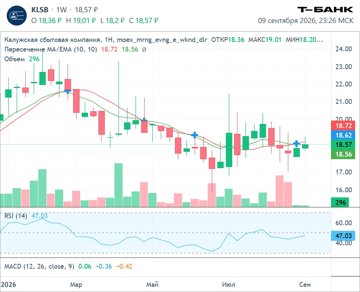The height and width of the screenshot is (292, 360).
Task: Click the 17.00 price axis label
Action: [x=344, y=172]
